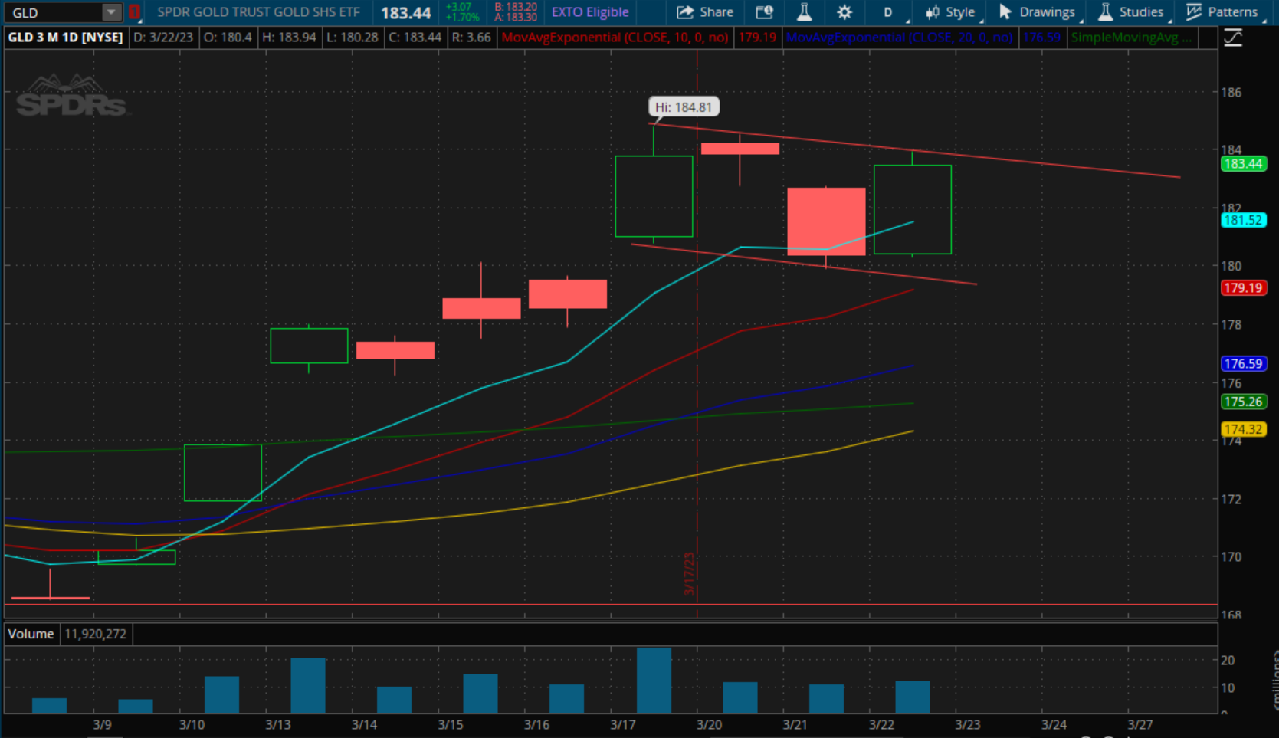Click the O: 180.4 open value
The width and height of the screenshot is (1279, 738).
pyautogui.click(x=228, y=37)
